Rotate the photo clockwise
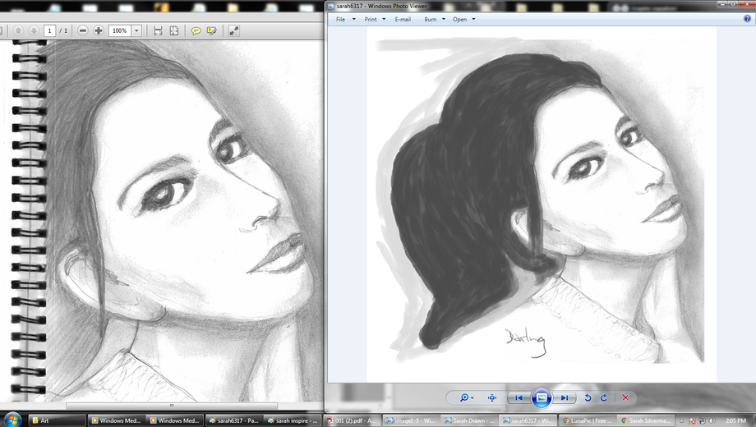Screen dimensions: 756x427 click(604, 397)
